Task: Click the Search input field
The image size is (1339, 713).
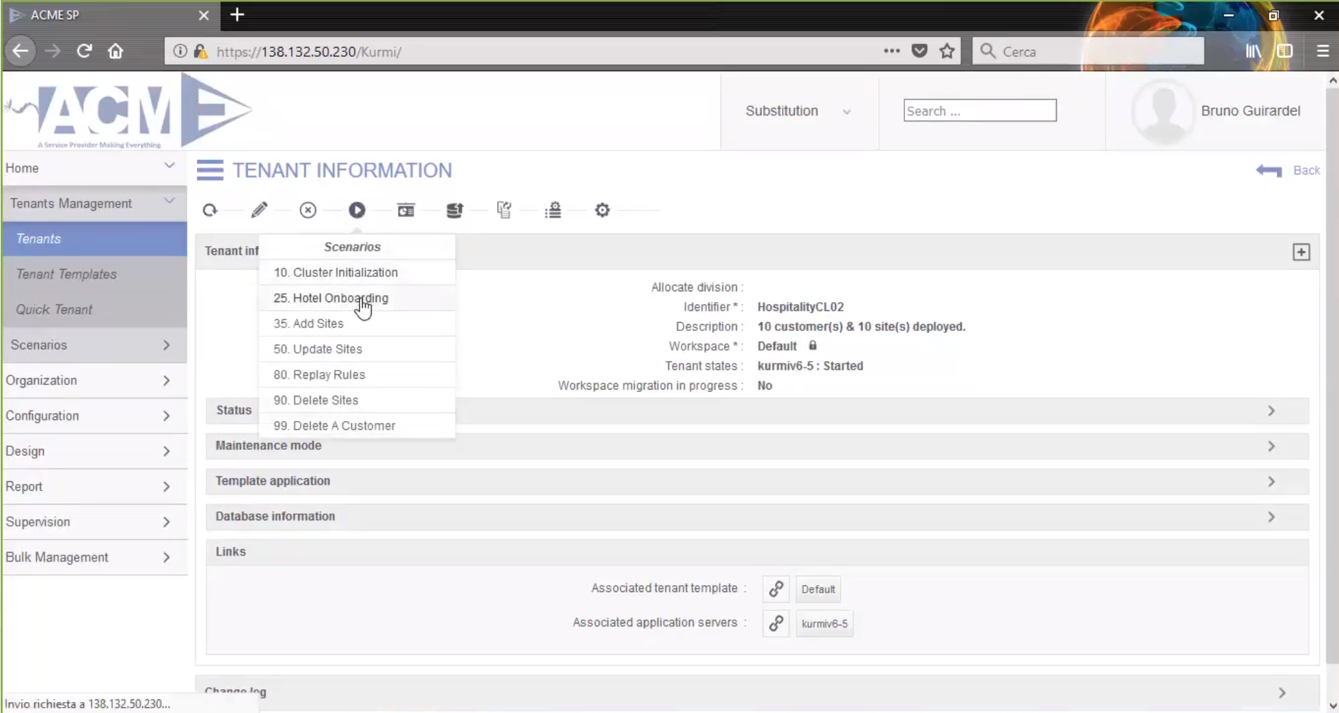Action: click(x=979, y=111)
